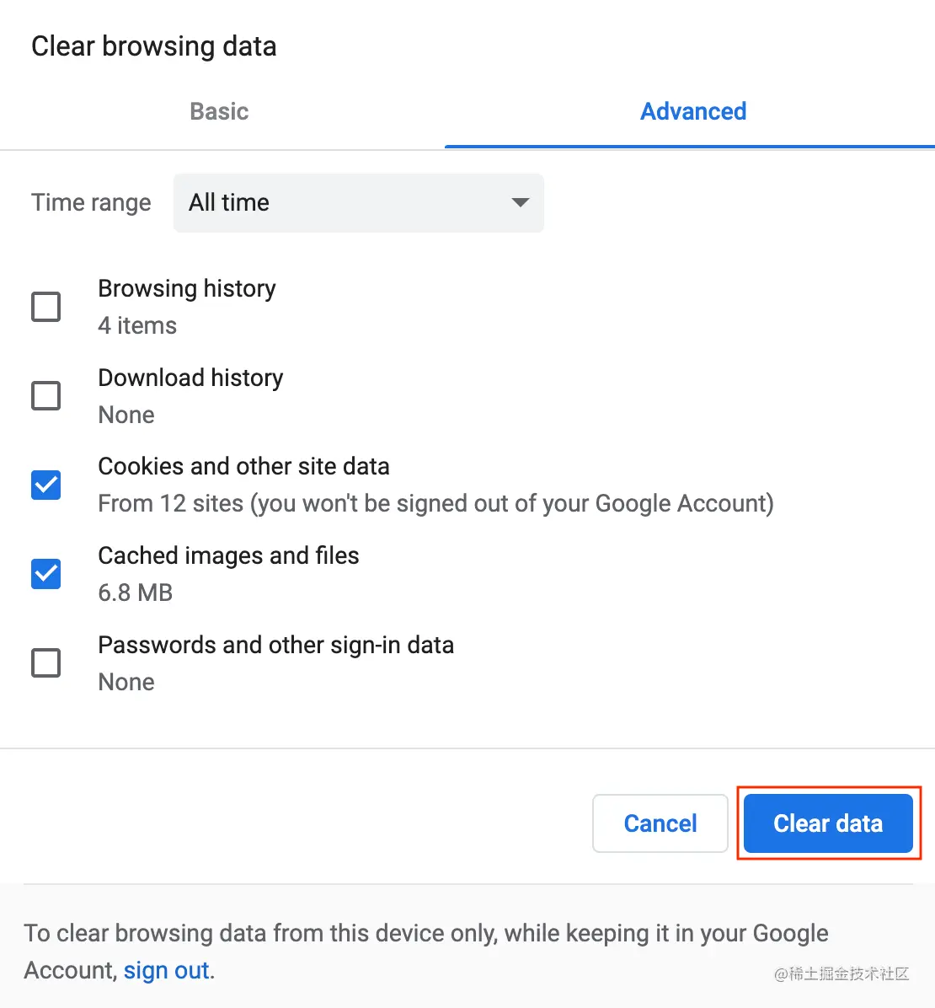Uncheck Cookies and other site data checkbox
The height and width of the screenshot is (1008, 935).
coord(46,485)
